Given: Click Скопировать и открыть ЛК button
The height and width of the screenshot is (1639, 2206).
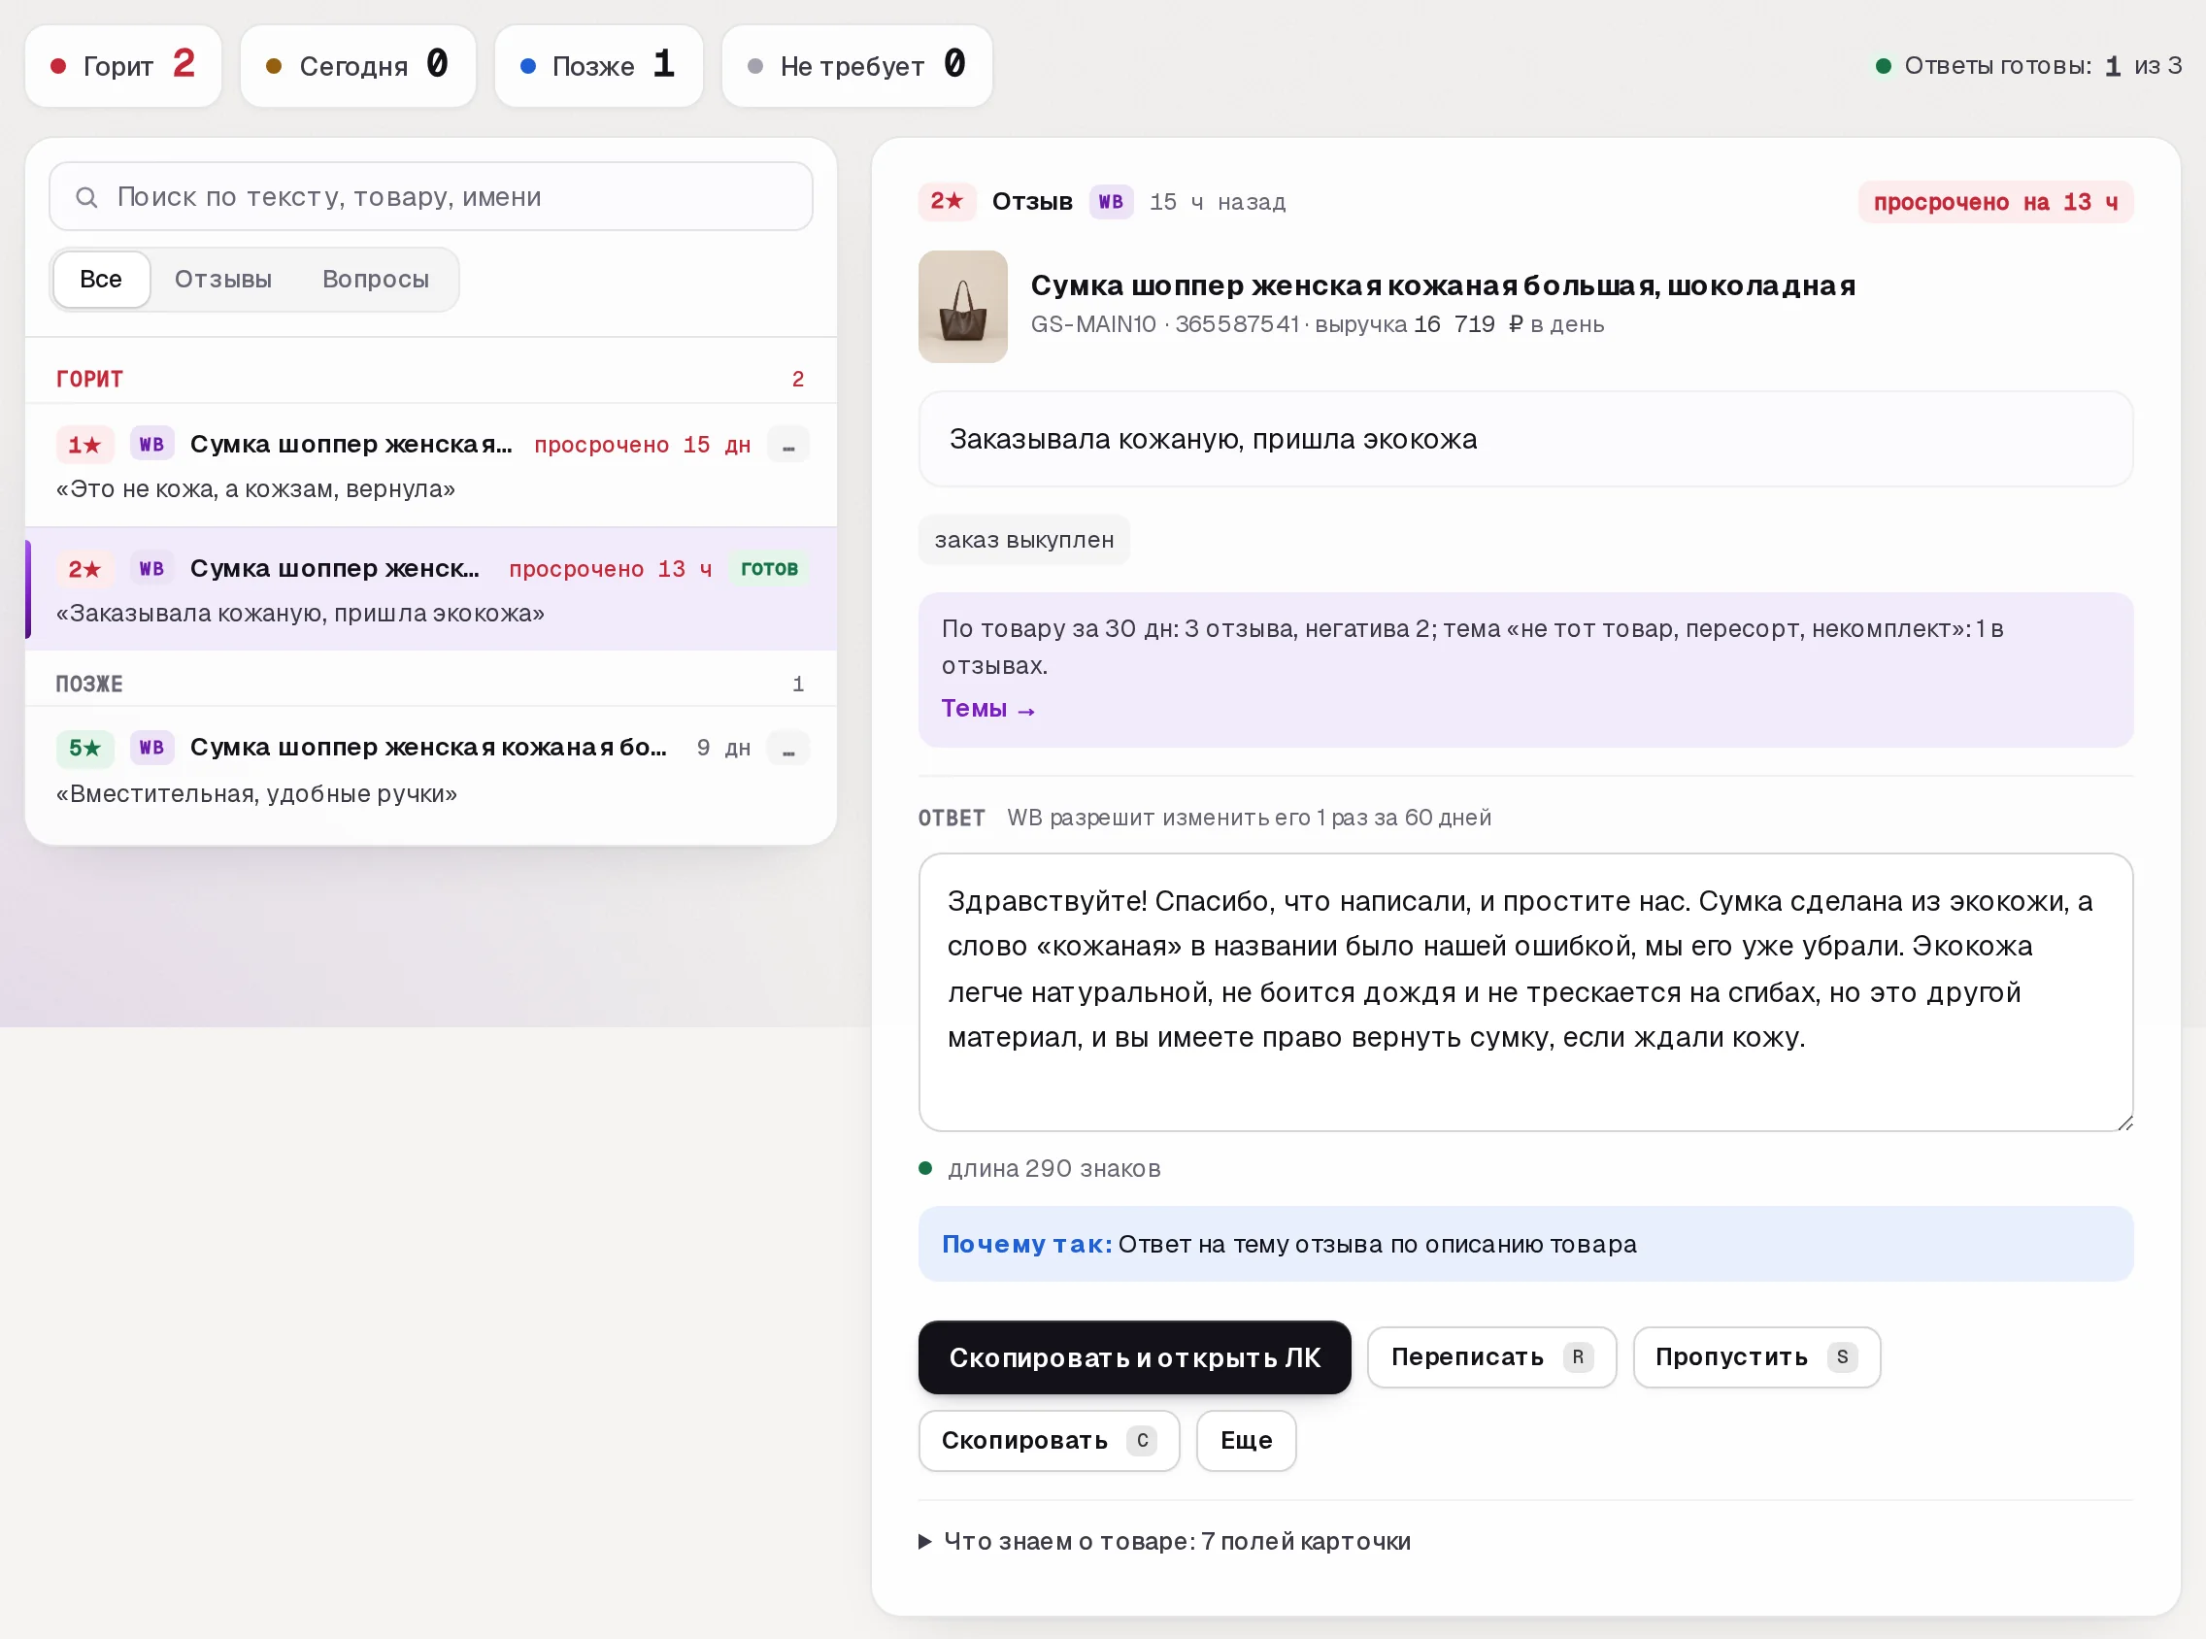Looking at the screenshot, I should tap(1135, 1357).
